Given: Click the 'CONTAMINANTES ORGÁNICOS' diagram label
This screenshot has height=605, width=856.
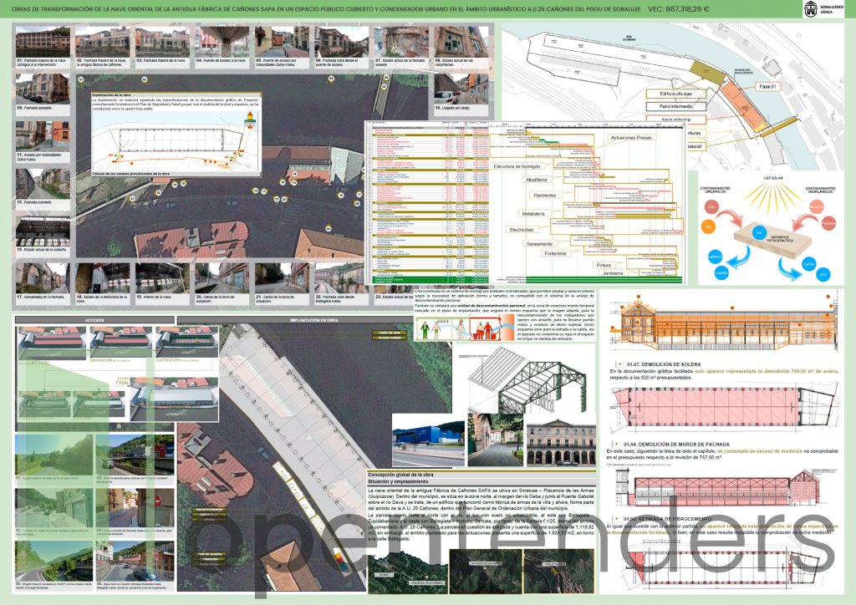Looking at the screenshot, I should tap(716, 190).
